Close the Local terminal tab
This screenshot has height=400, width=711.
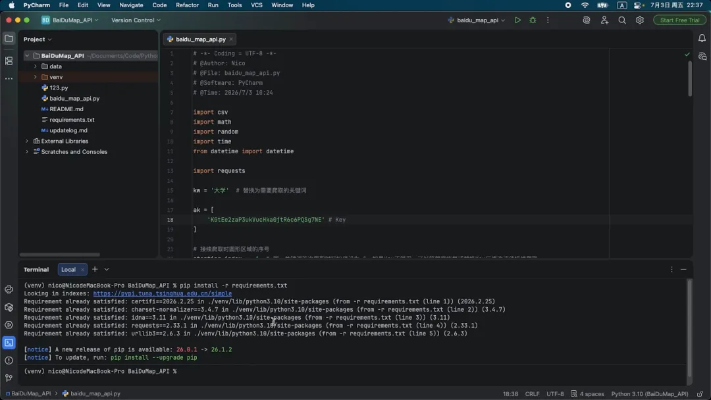point(82,270)
